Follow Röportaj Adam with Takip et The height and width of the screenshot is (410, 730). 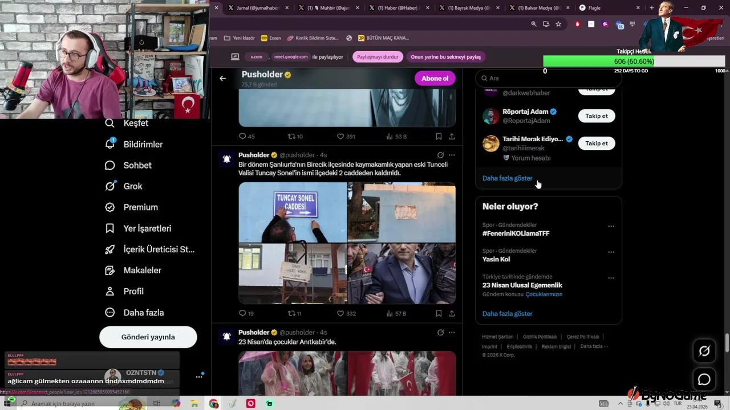(x=597, y=116)
